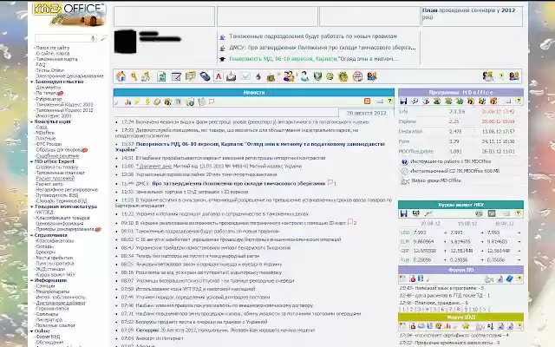The image size is (555, 347).
Task: Go to forum page 10
Action: click(x=475, y=310)
